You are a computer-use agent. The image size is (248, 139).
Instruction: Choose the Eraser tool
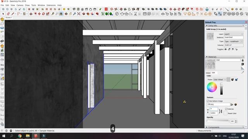[x=9, y=14]
